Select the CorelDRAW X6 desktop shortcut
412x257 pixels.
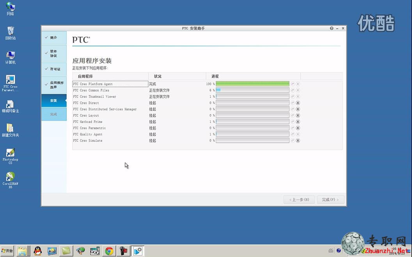point(10,180)
